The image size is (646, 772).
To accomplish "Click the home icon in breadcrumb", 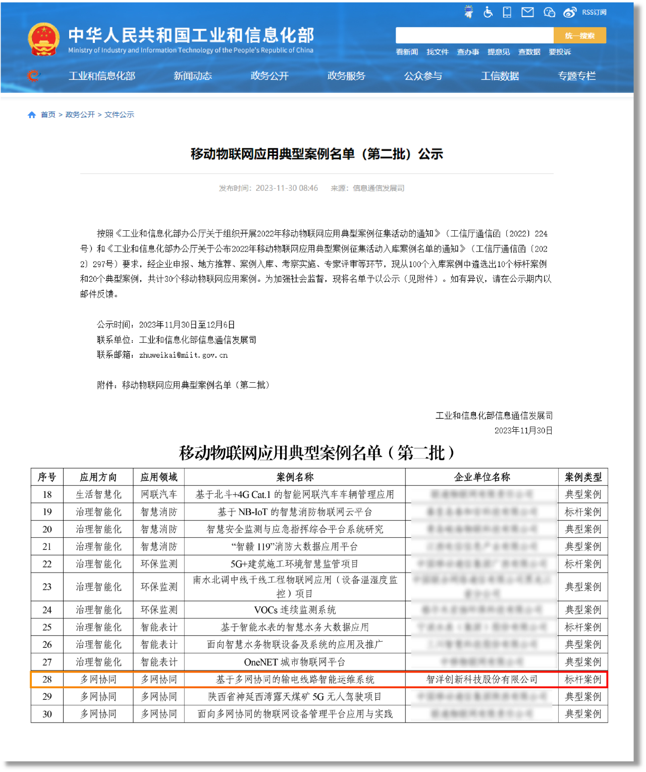I will [32, 115].
